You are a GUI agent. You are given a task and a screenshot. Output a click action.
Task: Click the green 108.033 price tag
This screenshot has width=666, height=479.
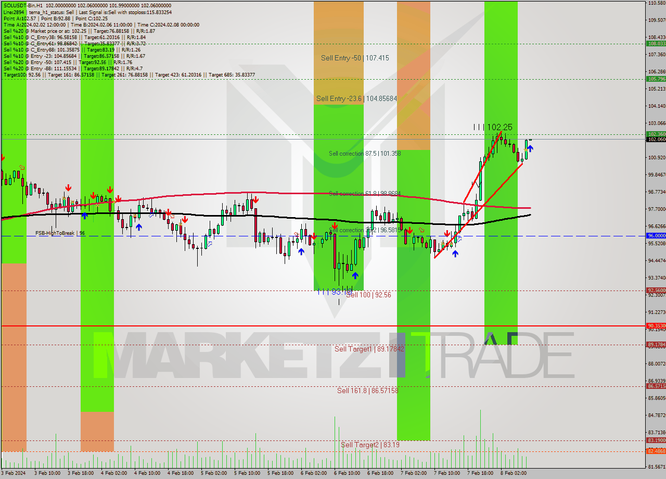click(656, 44)
